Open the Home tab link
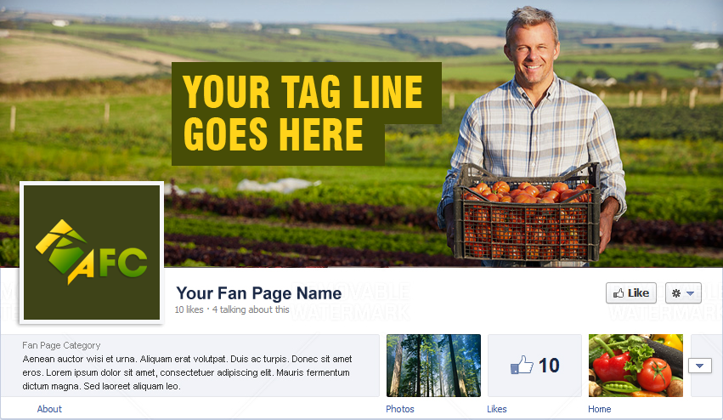This screenshot has height=420, width=723. (x=600, y=409)
